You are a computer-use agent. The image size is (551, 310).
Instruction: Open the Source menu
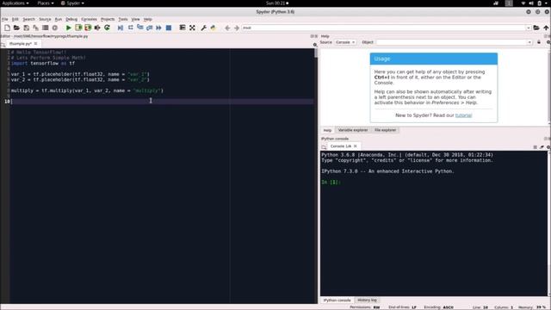pos(45,19)
